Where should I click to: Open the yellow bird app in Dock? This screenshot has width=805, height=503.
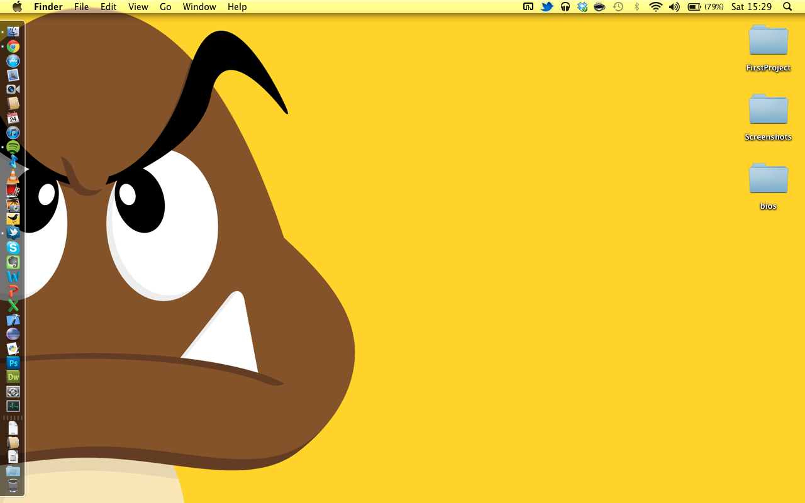coord(13,219)
